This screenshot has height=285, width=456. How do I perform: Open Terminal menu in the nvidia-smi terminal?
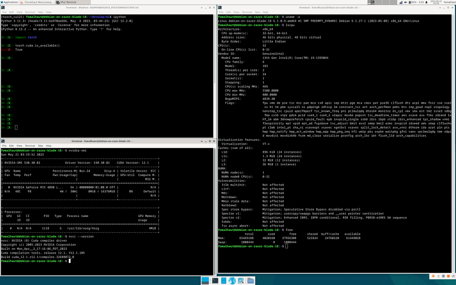(30, 146)
